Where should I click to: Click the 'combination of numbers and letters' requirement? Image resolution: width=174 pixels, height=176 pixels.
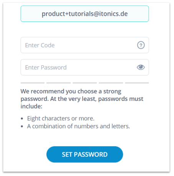(x=78, y=126)
